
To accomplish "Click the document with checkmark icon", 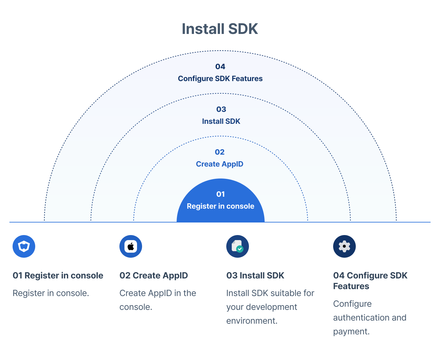I will [x=238, y=246].
